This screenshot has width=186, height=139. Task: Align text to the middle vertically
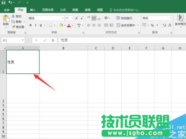coord(94,18)
